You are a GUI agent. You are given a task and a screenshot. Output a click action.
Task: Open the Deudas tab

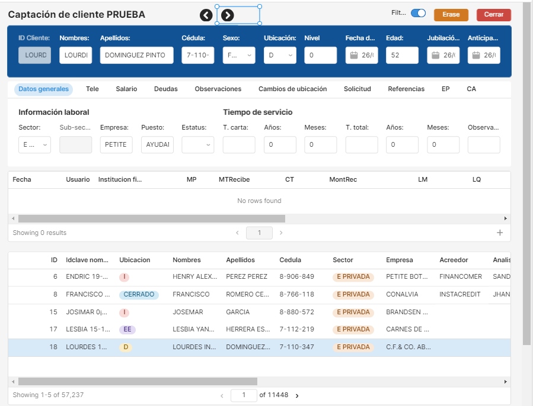click(165, 89)
